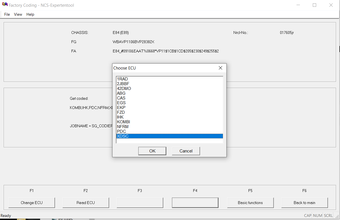Select EGS in the ECU list
Image resolution: width=340 pixels, height=220 pixels.
pyautogui.click(x=169, y=103)
